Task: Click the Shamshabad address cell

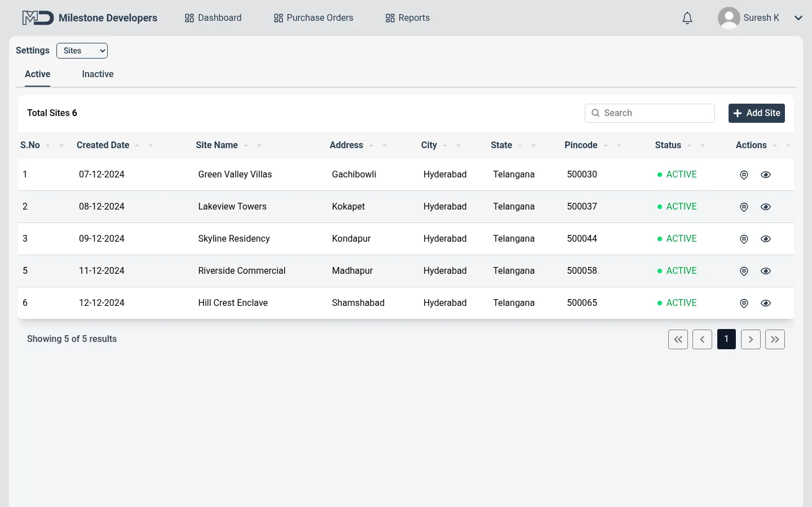Action: point(358,303)
